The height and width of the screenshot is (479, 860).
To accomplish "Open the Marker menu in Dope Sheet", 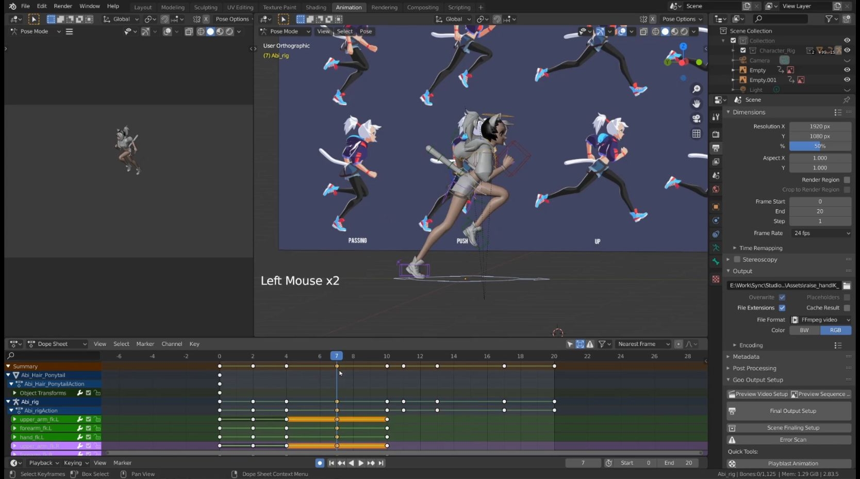I will [x=145, y=344].
